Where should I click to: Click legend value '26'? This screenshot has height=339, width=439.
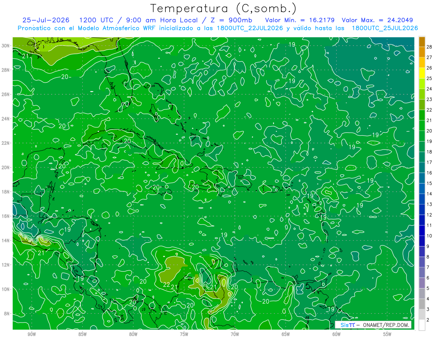click(429, 68)
